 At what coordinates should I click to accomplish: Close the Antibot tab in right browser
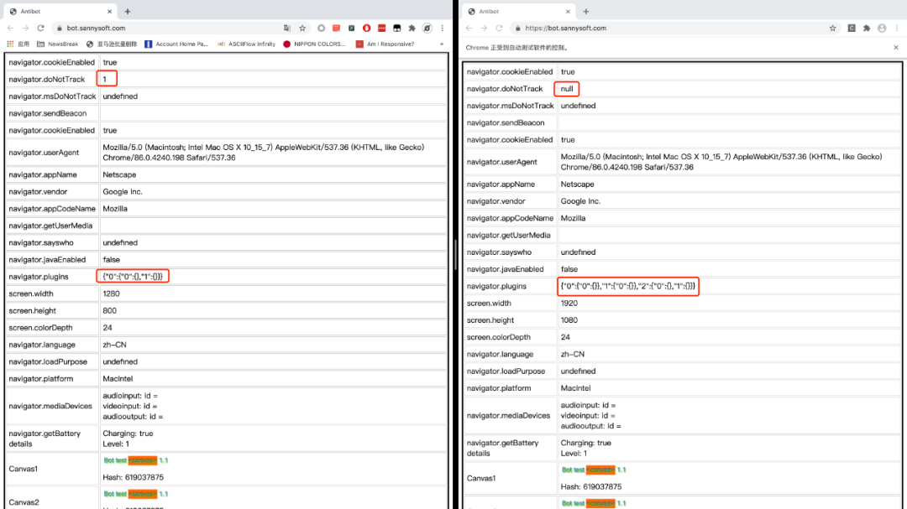point(568,11)
